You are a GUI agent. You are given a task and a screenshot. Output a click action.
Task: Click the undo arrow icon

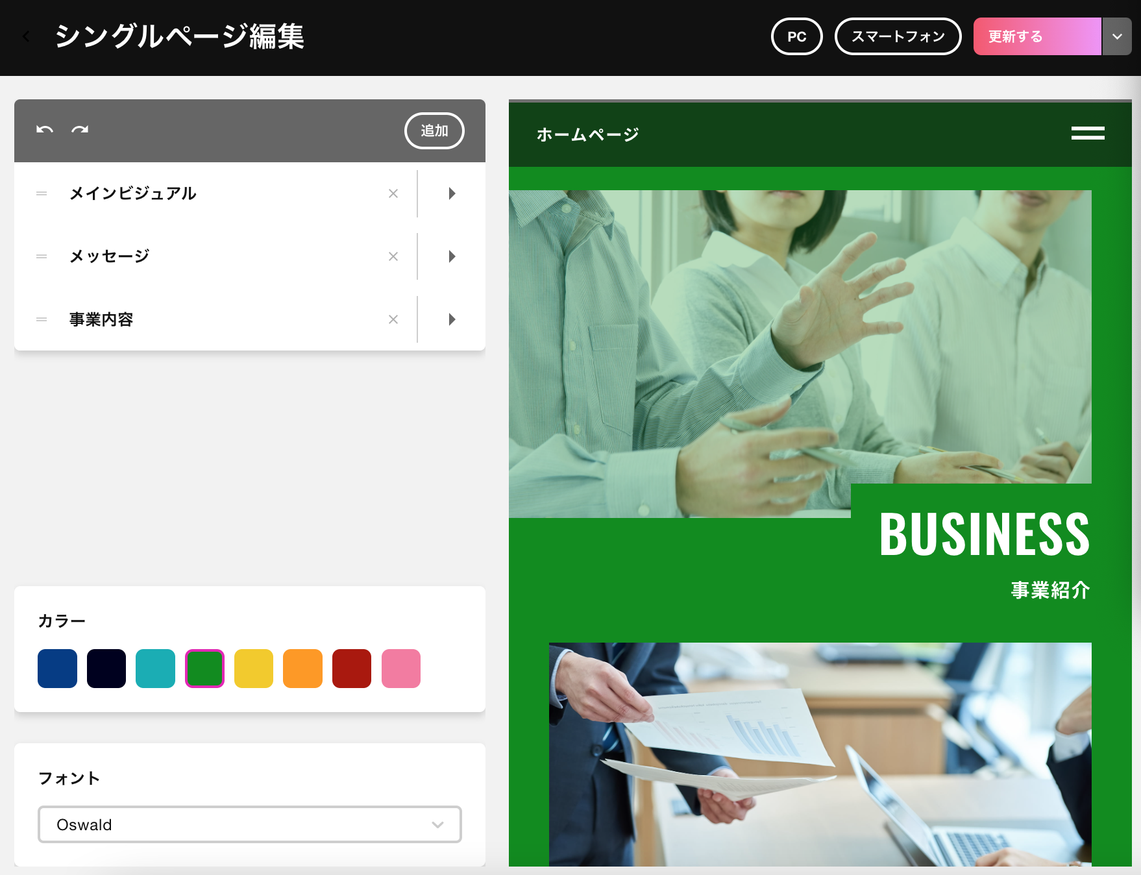[45, 130]
